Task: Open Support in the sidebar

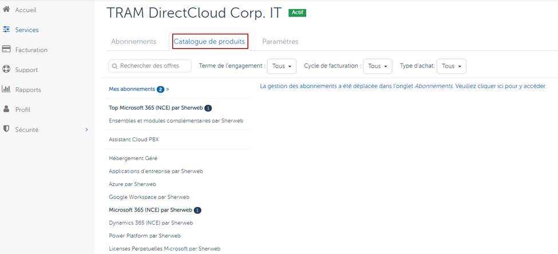Action: click(26, 70)
